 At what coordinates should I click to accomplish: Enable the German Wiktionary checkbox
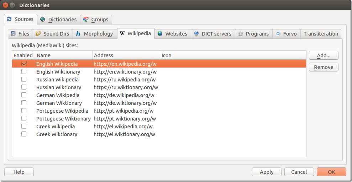pos(24,103)
